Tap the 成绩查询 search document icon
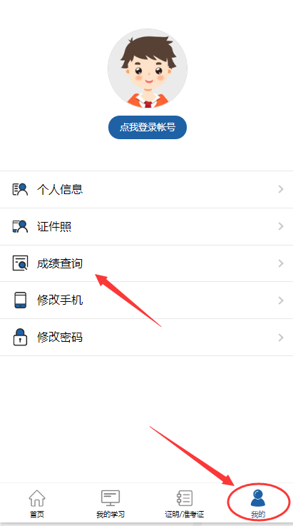The width and height of the screenshot is (293, 526). [20, 263]
